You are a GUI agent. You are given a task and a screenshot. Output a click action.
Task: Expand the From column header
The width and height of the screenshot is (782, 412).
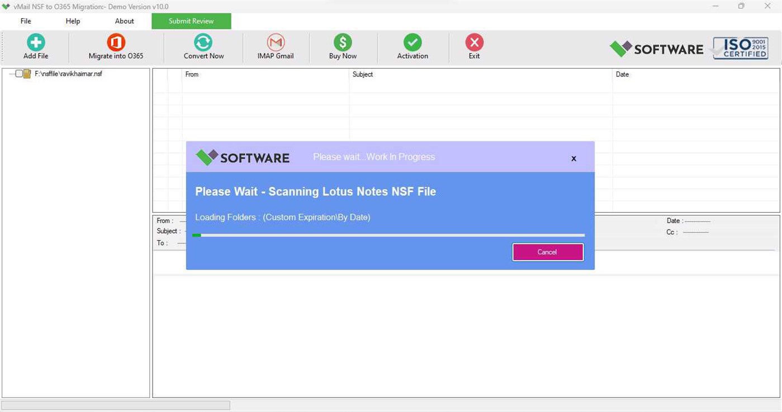point(192,74)
